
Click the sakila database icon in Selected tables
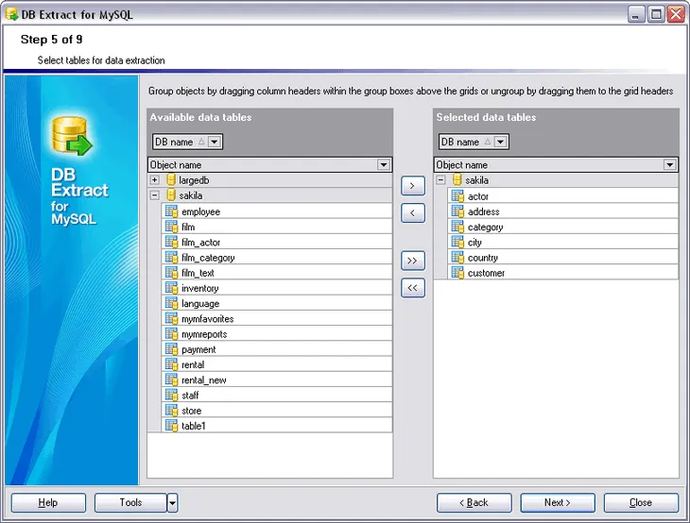[x=457, y=179]
